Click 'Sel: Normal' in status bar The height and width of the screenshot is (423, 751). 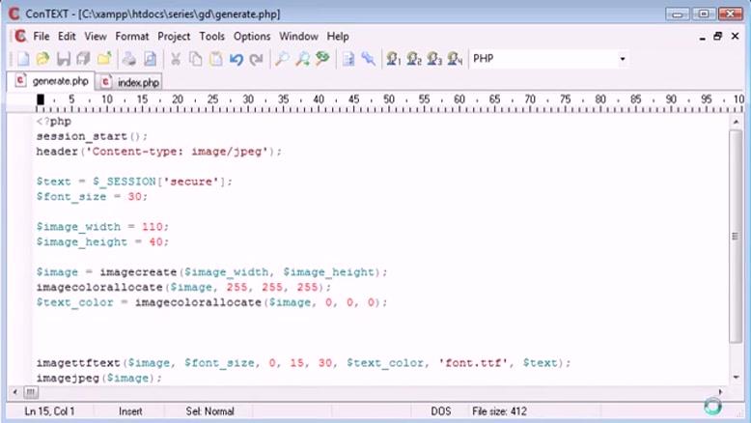pyautogui.click(x=209, y=411)
